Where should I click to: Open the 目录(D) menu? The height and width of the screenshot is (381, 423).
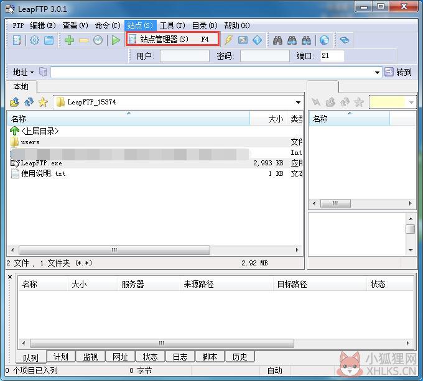pyautogui.click(x=205, y=25)
